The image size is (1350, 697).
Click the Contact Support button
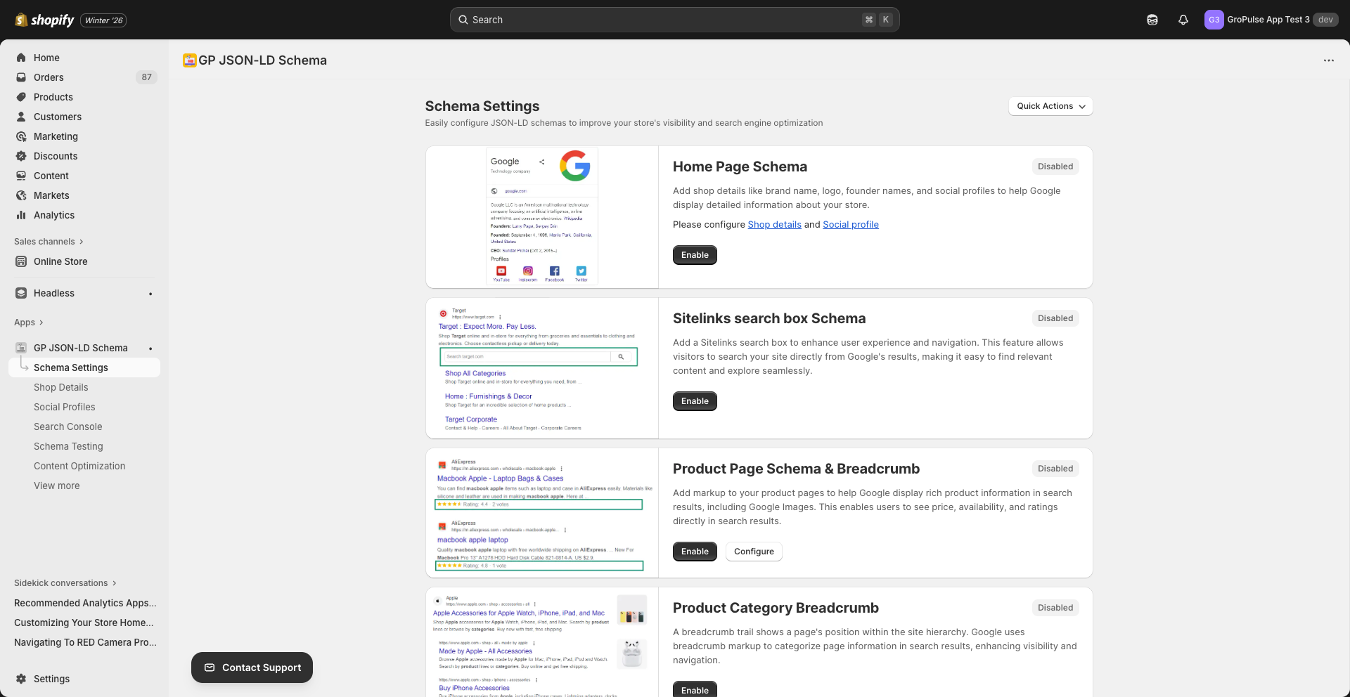[x=252, y=667]
